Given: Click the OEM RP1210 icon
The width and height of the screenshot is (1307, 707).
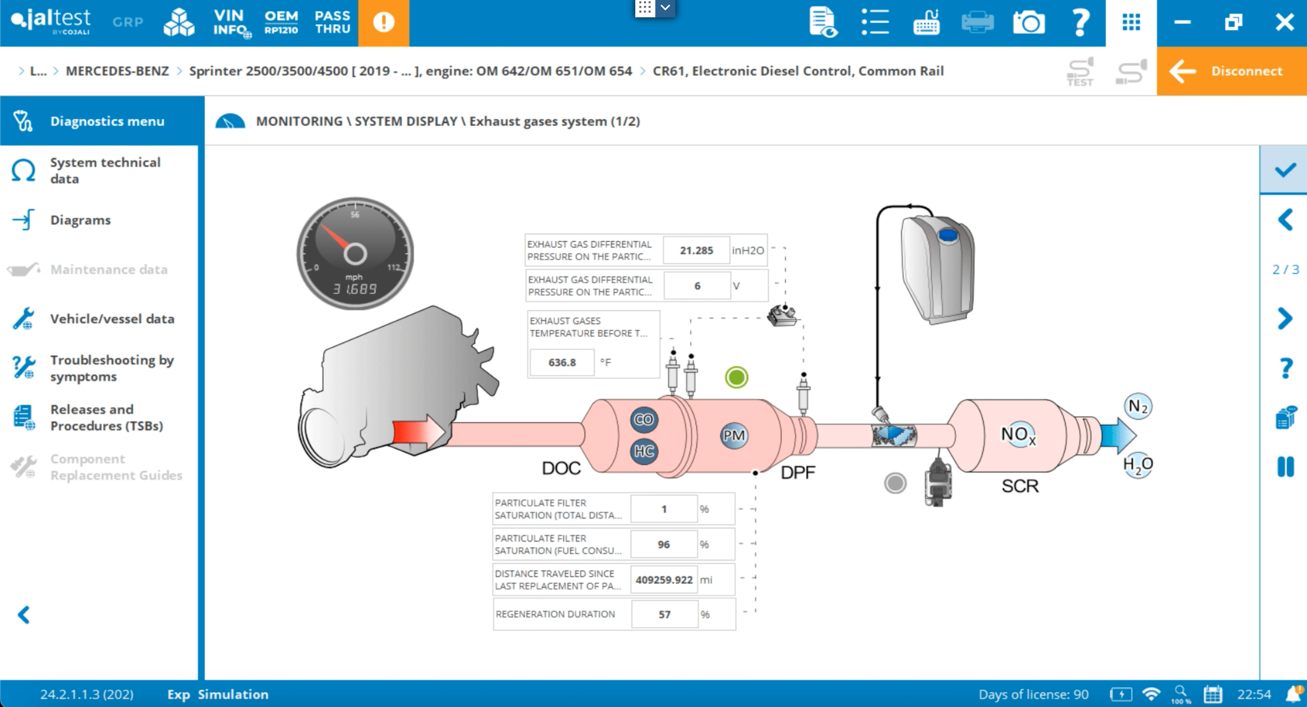Looking at the screenshot, I should tap(281, 23).
